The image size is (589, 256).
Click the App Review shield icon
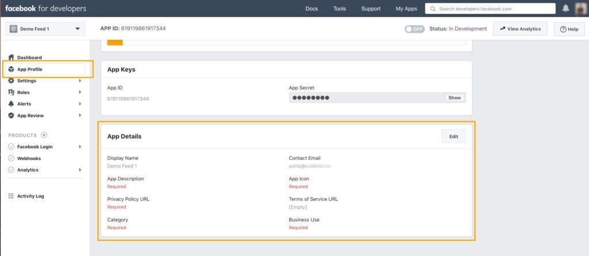(11, 115)
